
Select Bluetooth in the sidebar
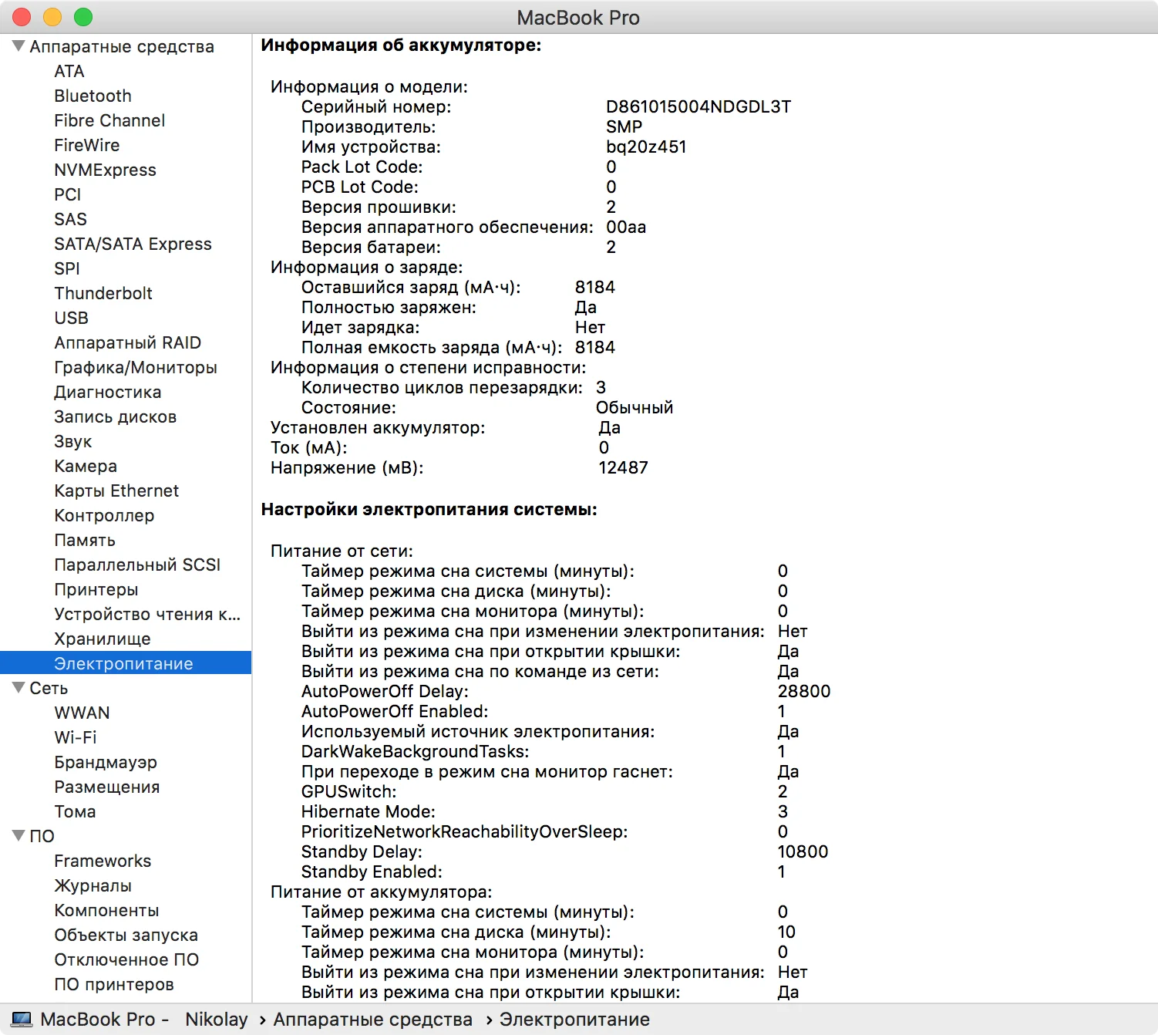(x=93, y=96)
